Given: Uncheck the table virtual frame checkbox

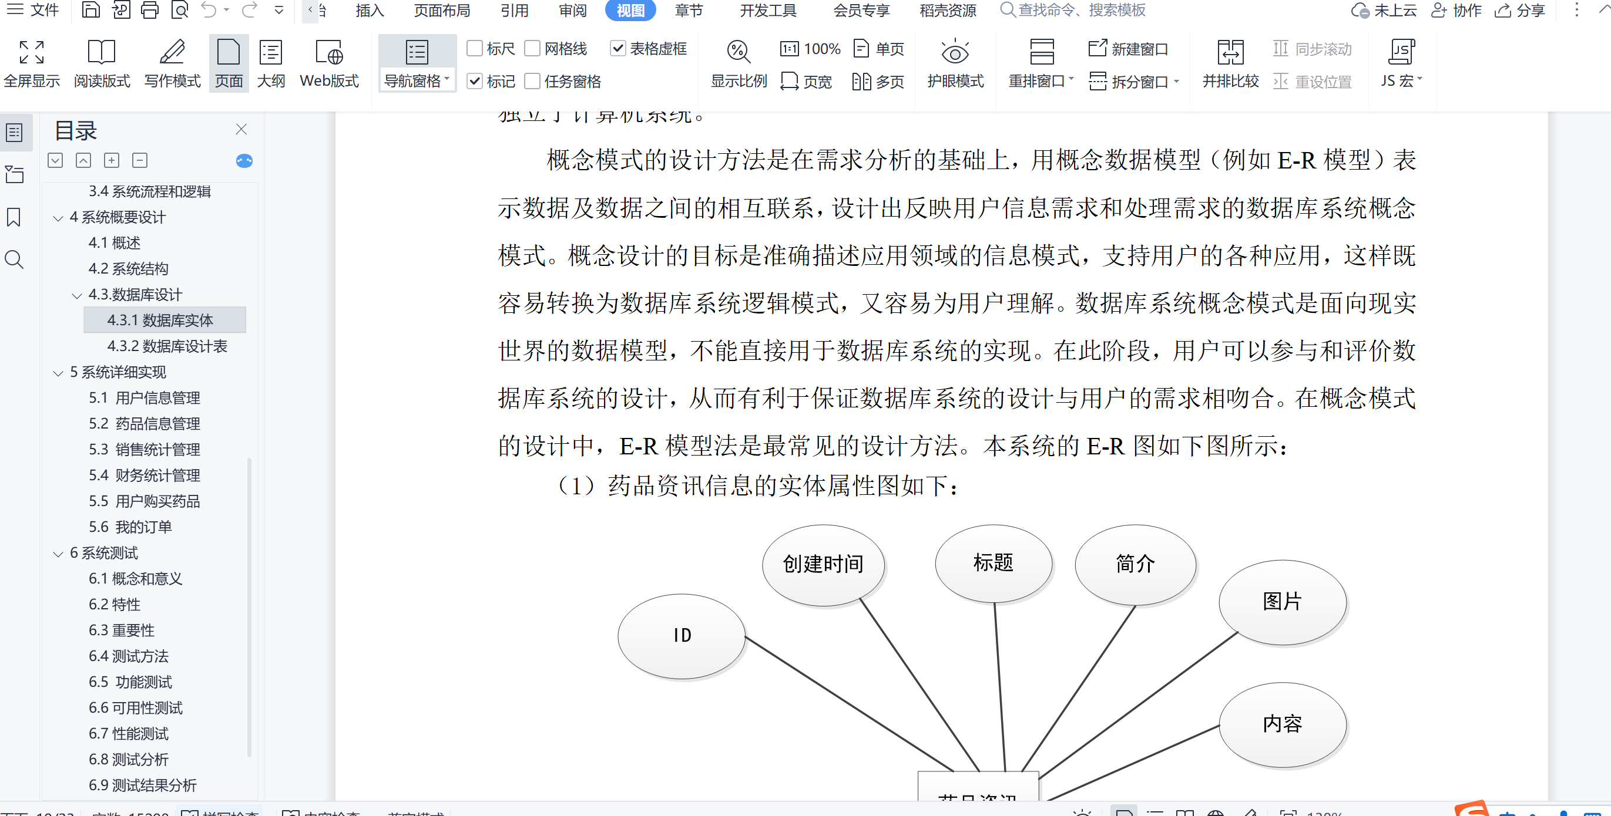Looking at the screenshot, I should 617,49.
